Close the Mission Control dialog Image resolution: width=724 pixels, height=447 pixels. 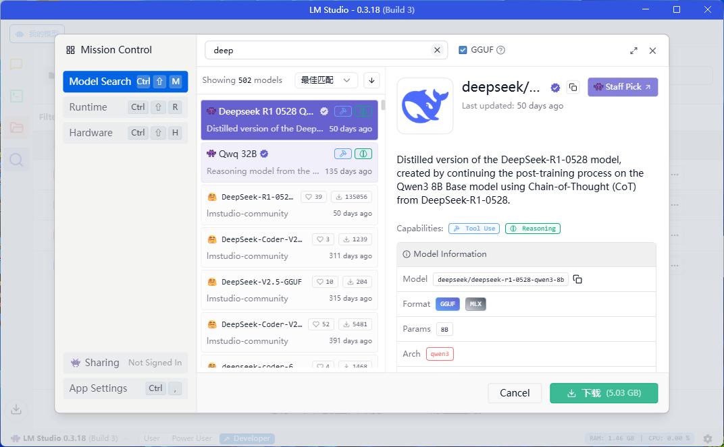[x=652, y=51]
